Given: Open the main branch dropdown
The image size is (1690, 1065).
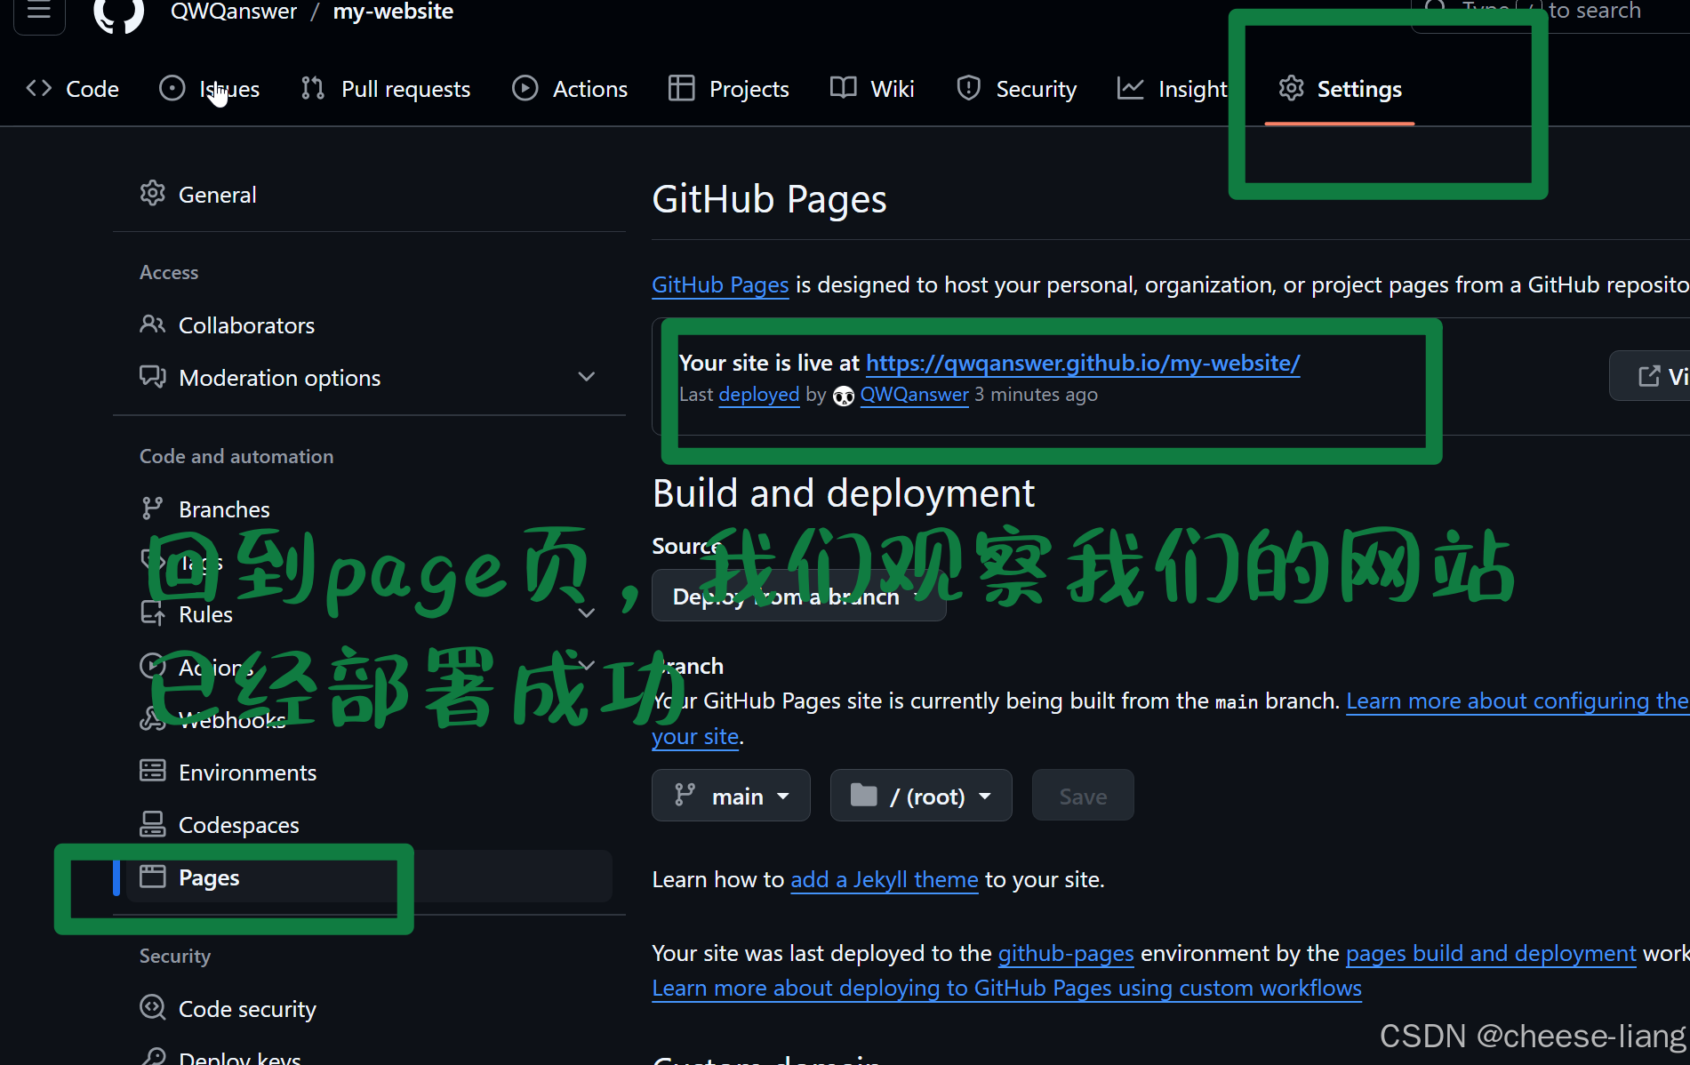Looking at the screenshot, I should pyautogui.click(x=731, y=796).
